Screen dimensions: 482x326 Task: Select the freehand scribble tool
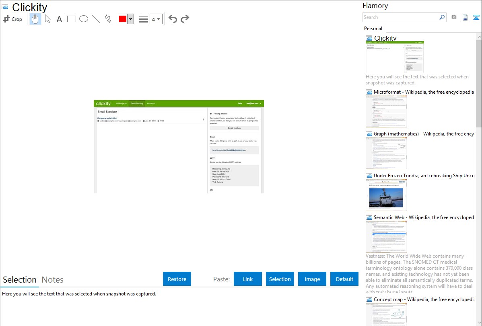[108, 19]
